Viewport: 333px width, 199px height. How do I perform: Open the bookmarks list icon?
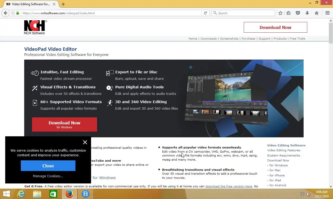(289, 13)
